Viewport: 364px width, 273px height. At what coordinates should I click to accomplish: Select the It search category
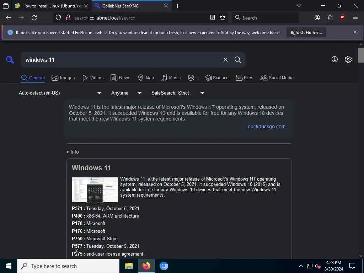[193, 78]
